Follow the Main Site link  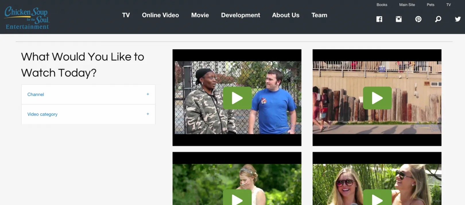pos(407,5)
